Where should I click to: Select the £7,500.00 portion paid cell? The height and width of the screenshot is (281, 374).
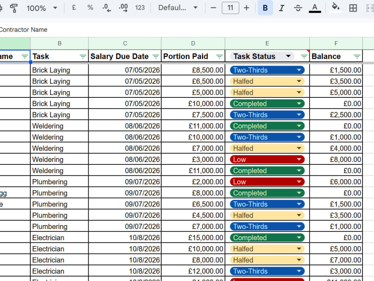193,115
